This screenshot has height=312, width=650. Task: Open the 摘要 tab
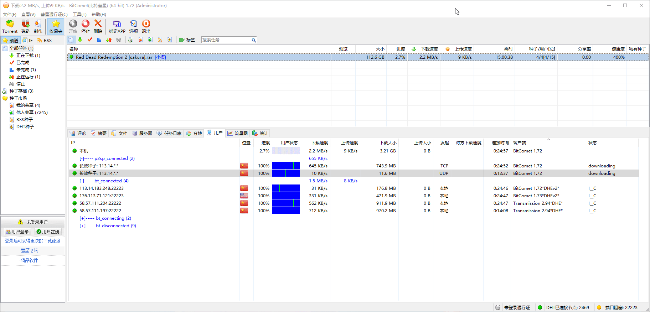click(99, 133)
